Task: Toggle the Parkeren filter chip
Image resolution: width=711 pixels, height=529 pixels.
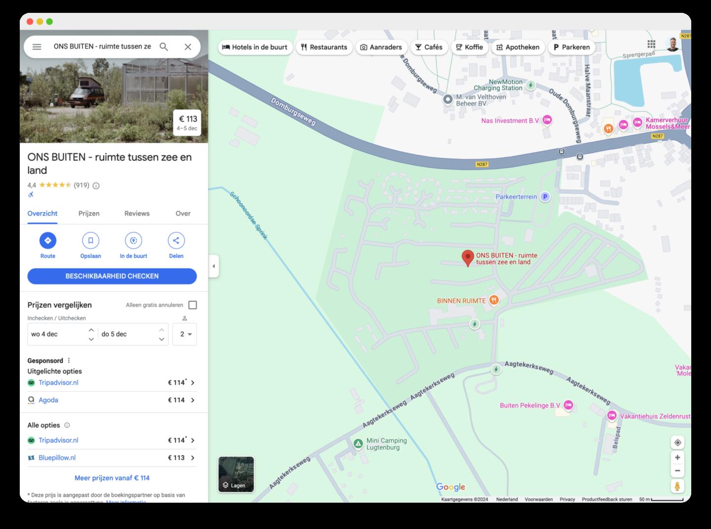Action: tap(571, 47)
